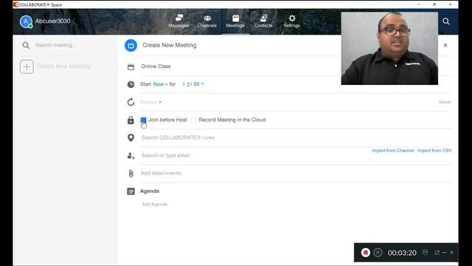Click the Add Agenda text area

point(154,204)
